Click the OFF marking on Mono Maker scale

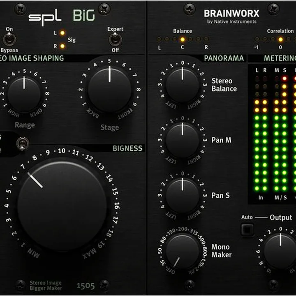(x=170, y=271)
